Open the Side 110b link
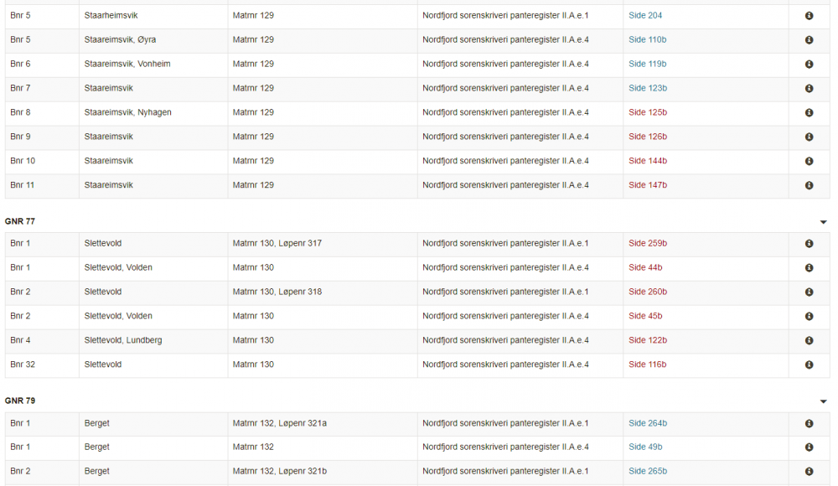This screenshot has width=838, height=486. pyautogui.click(x=648, y=40)
